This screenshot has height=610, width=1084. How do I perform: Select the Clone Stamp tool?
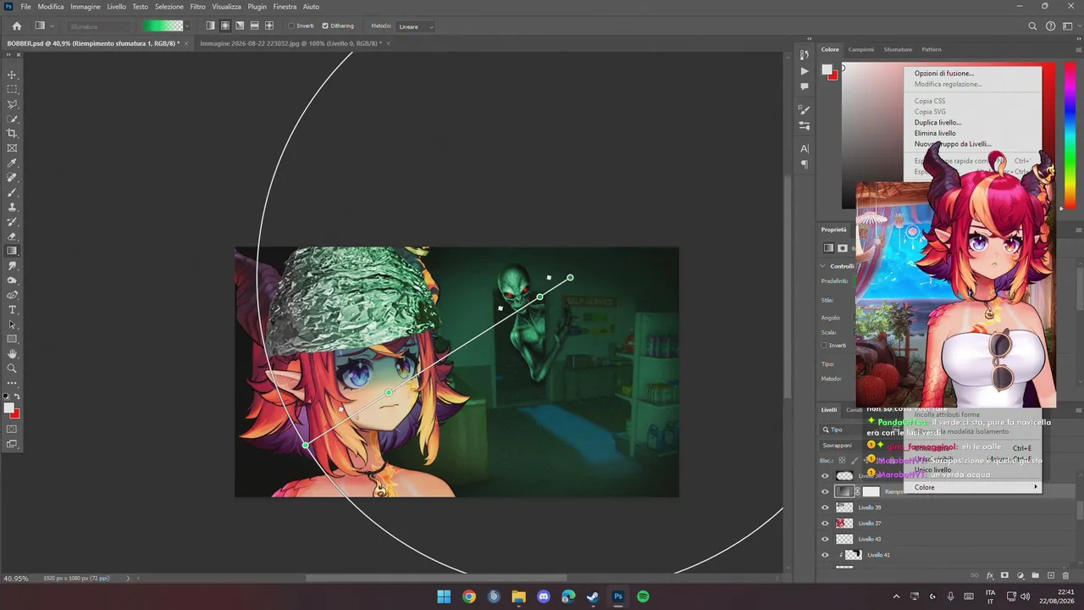[x=12, y=207]
